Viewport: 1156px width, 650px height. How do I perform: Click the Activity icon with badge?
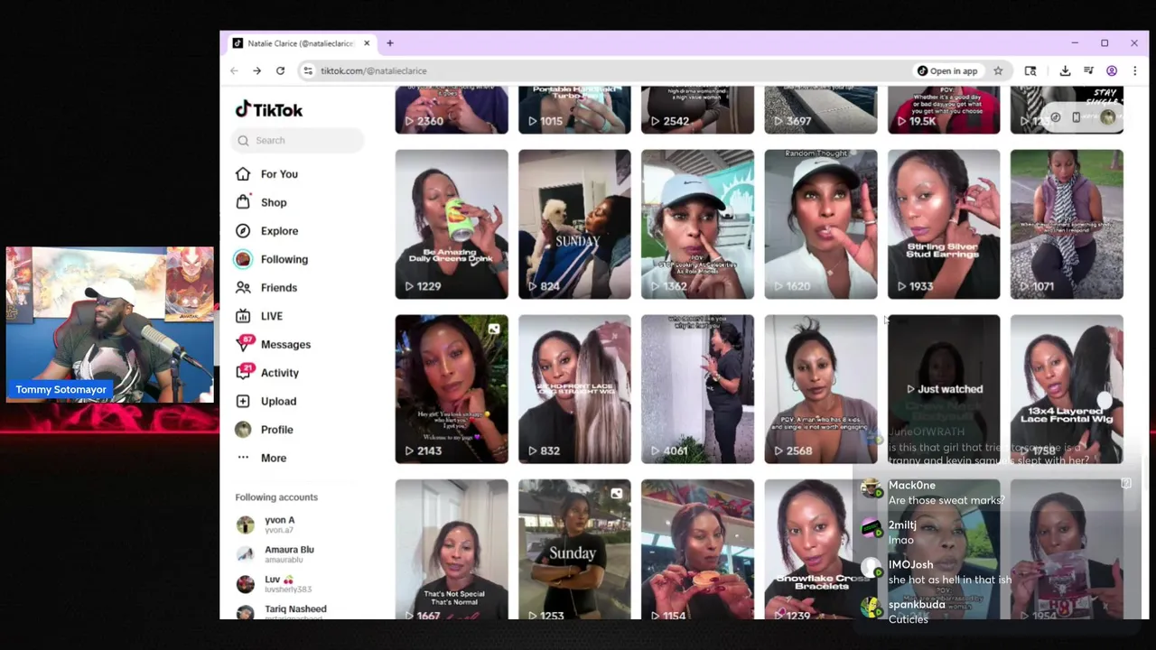point(244,372)
